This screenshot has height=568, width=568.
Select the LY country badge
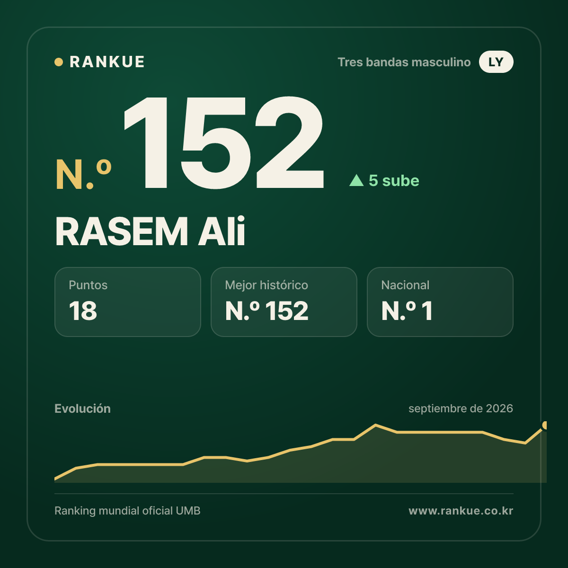click(x=496, y=62)
